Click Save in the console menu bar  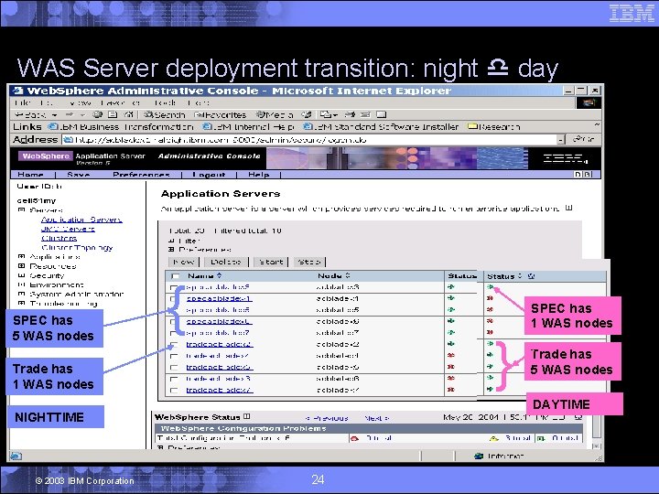tap(79, 175)
